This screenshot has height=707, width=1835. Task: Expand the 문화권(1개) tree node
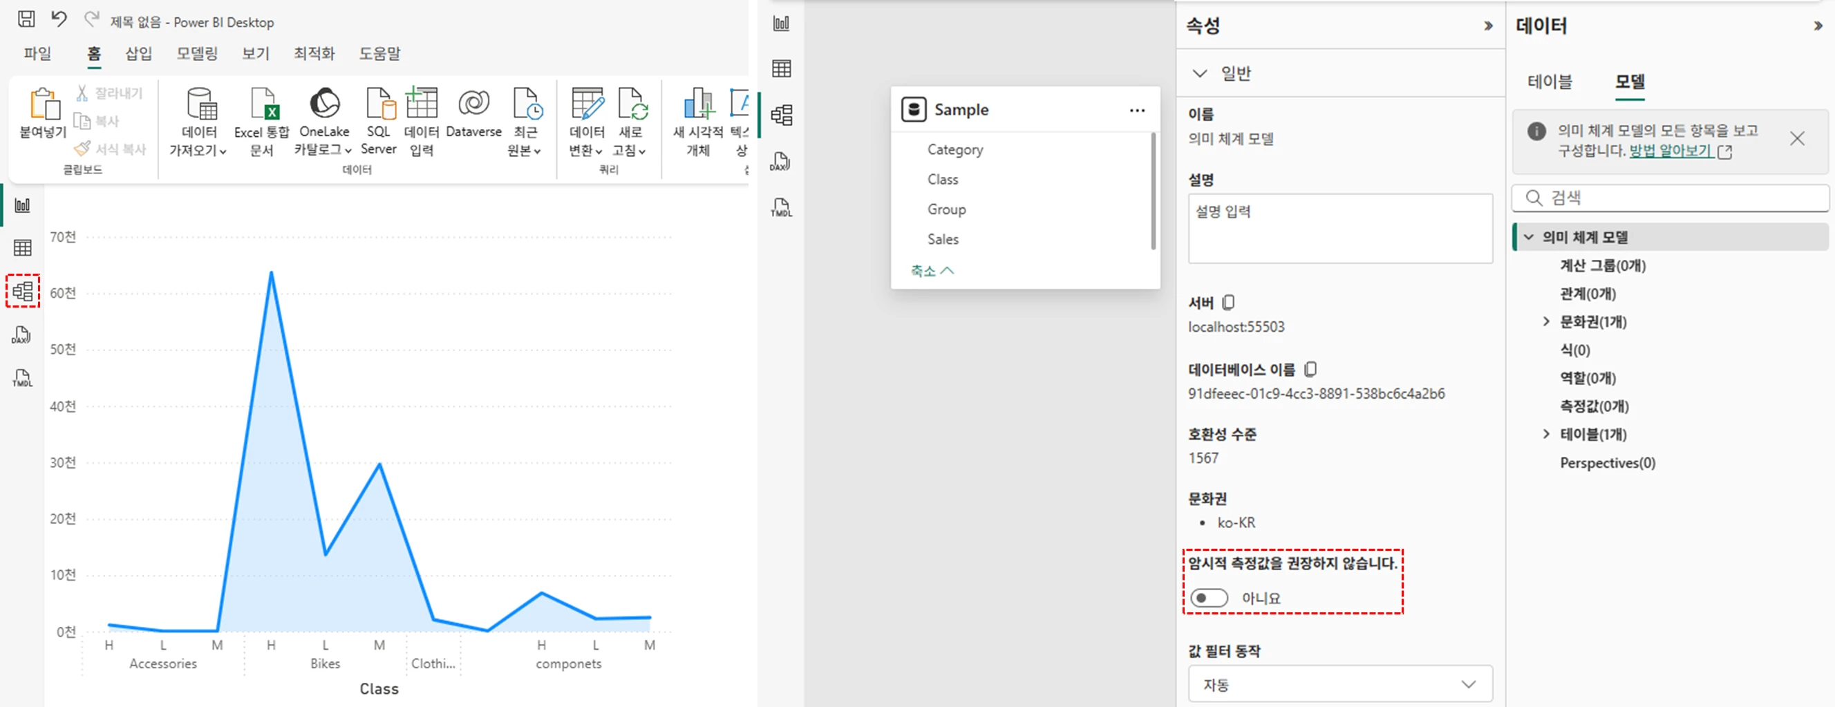pos(1546,321)
